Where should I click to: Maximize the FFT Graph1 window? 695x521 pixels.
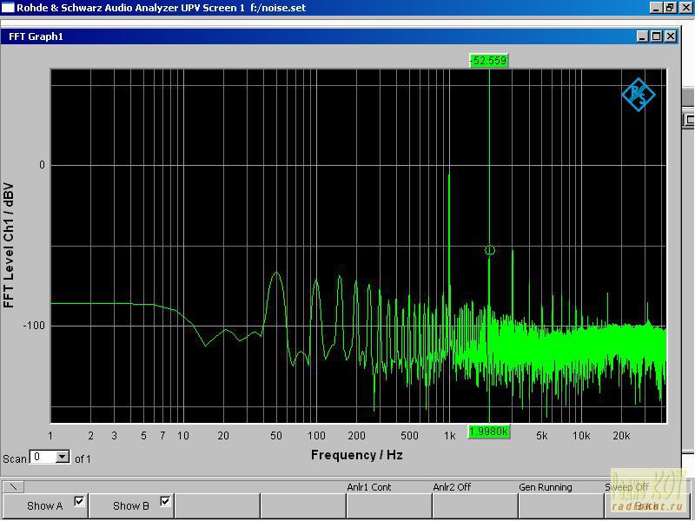(657, 36)
